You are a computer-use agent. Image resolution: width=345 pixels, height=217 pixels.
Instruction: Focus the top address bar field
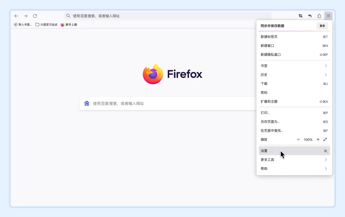[168, 16]
